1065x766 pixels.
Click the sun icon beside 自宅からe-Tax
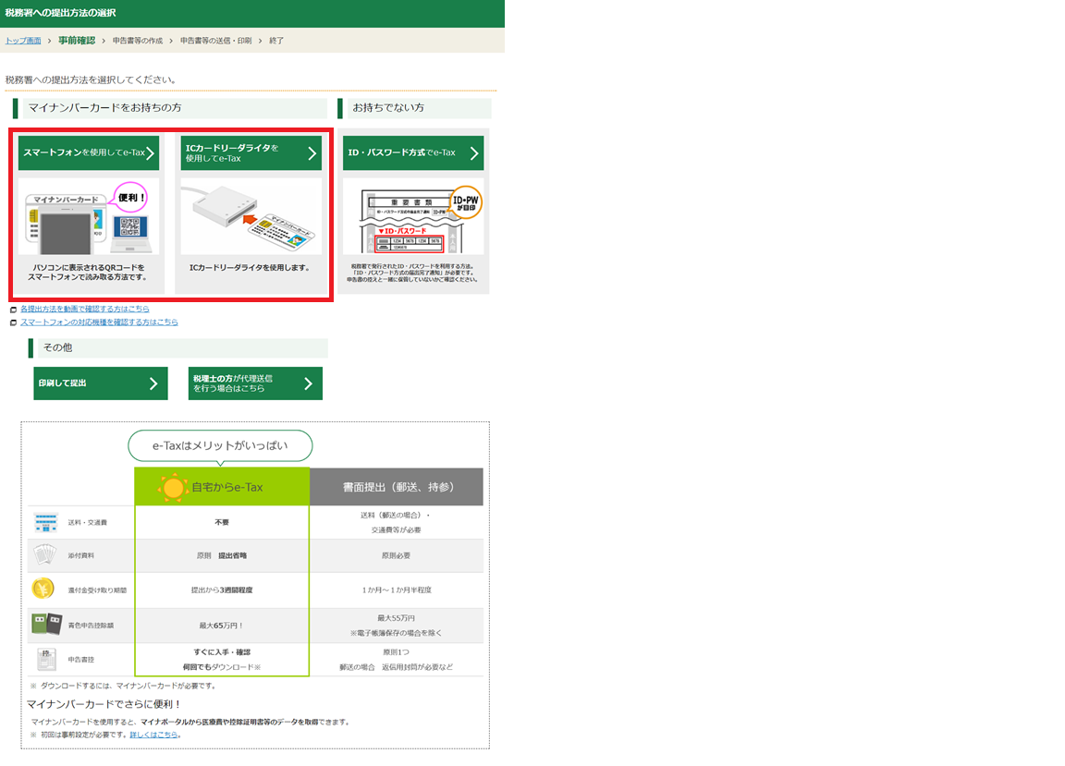(172, 487)
